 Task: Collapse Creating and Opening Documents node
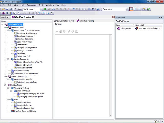pos(8,30)
